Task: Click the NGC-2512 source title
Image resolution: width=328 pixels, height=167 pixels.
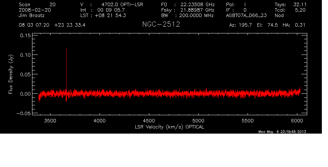Action: coord(161,24)
